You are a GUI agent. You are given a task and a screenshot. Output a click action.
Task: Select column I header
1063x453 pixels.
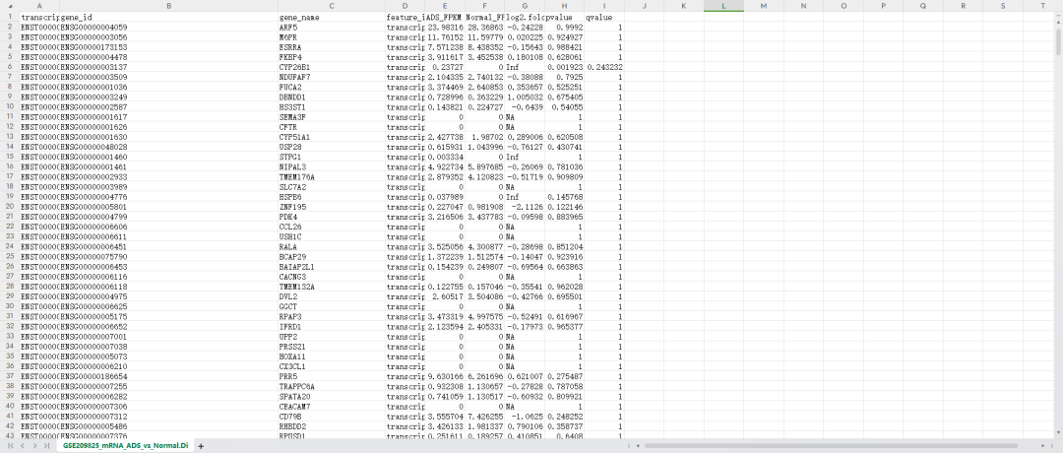pos(604,6)
